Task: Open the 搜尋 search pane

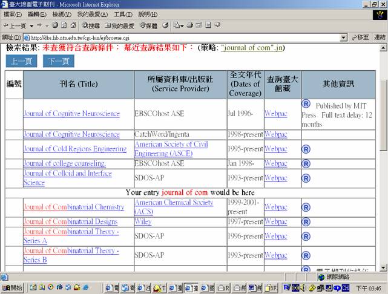Action: [x=91, y=25]
